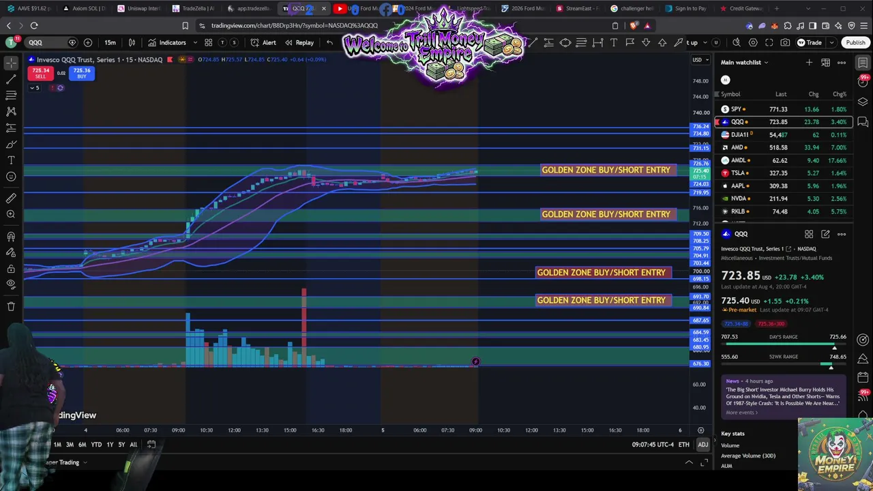Open the Fibonacci and Gann tools group
Screen dimensions: 873x491
11,95
